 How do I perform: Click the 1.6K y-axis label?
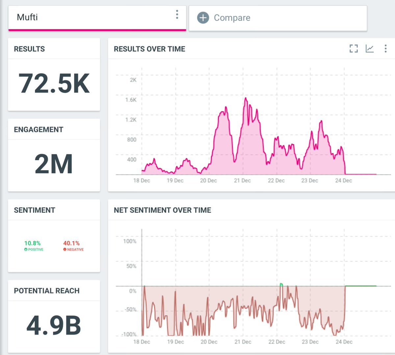pyautogui.click(x=131, y=100)
